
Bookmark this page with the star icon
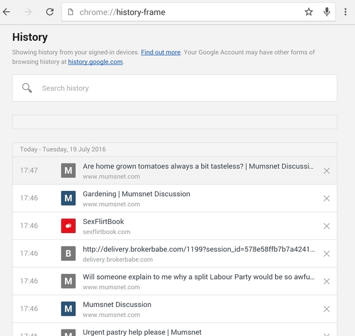(309, 12)
